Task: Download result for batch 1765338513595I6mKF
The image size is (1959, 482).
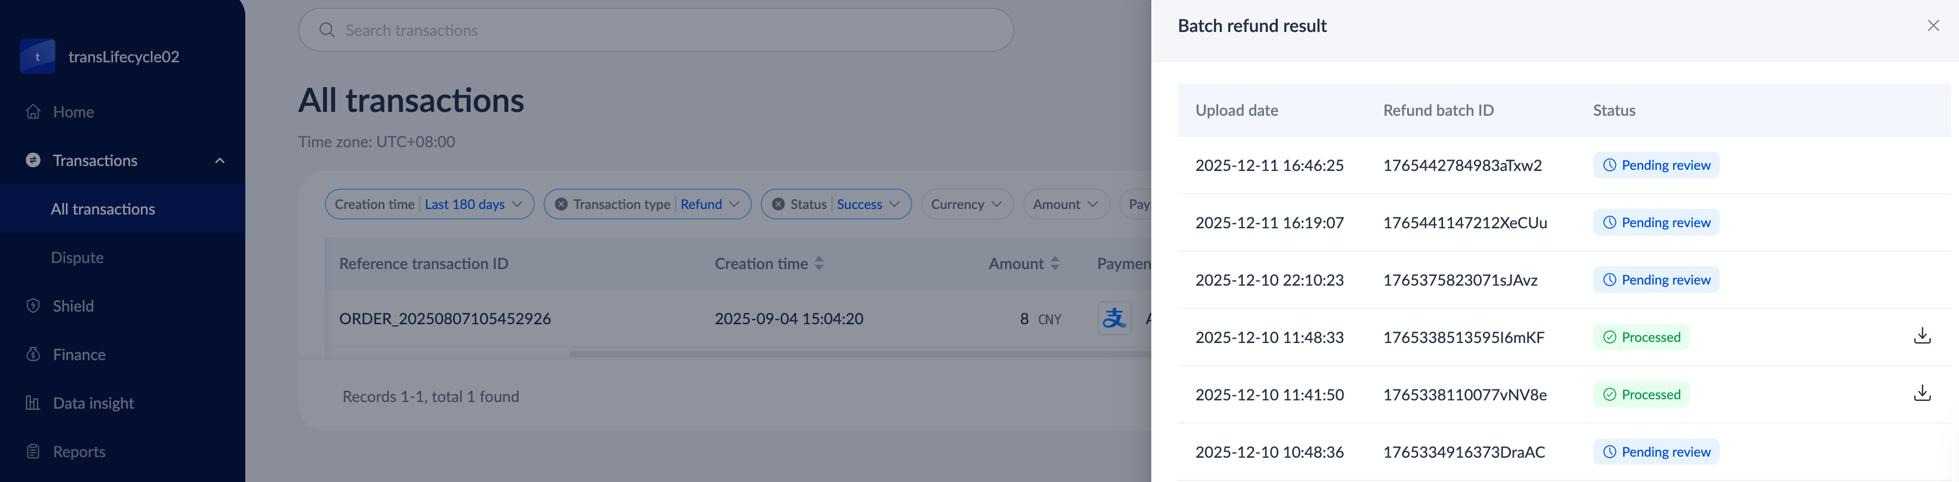Action: (x=1922, y=336)
